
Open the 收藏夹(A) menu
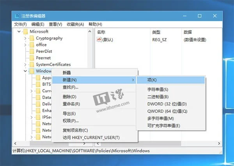75,24
